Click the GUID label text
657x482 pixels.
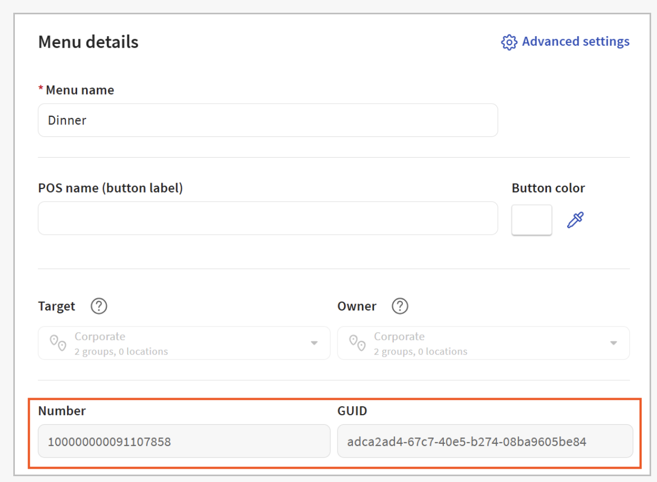click(352, 411)
